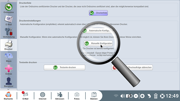Open the Maus mouse settings

[x=9, y=57]
